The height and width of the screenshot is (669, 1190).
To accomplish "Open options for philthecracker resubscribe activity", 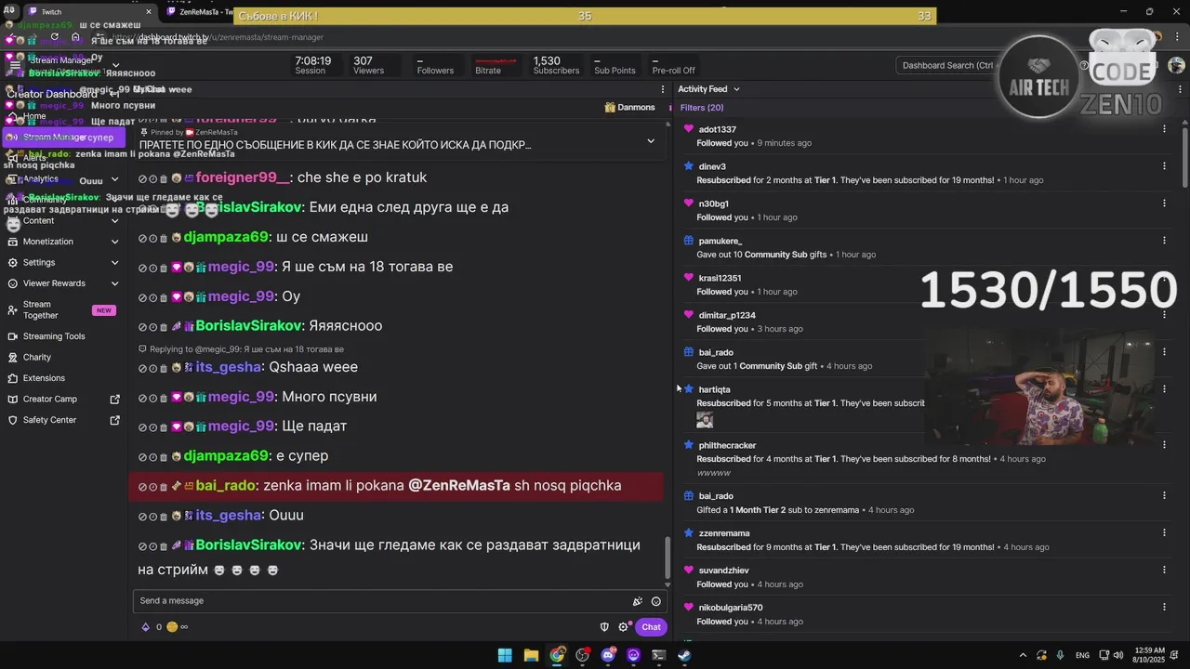I will 1164,445.
